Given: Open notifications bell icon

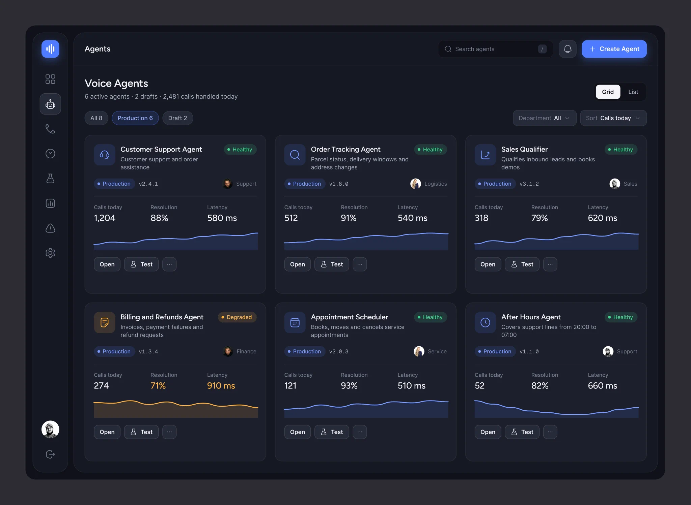Looking at the screenshot, I should tap(568, 49).
